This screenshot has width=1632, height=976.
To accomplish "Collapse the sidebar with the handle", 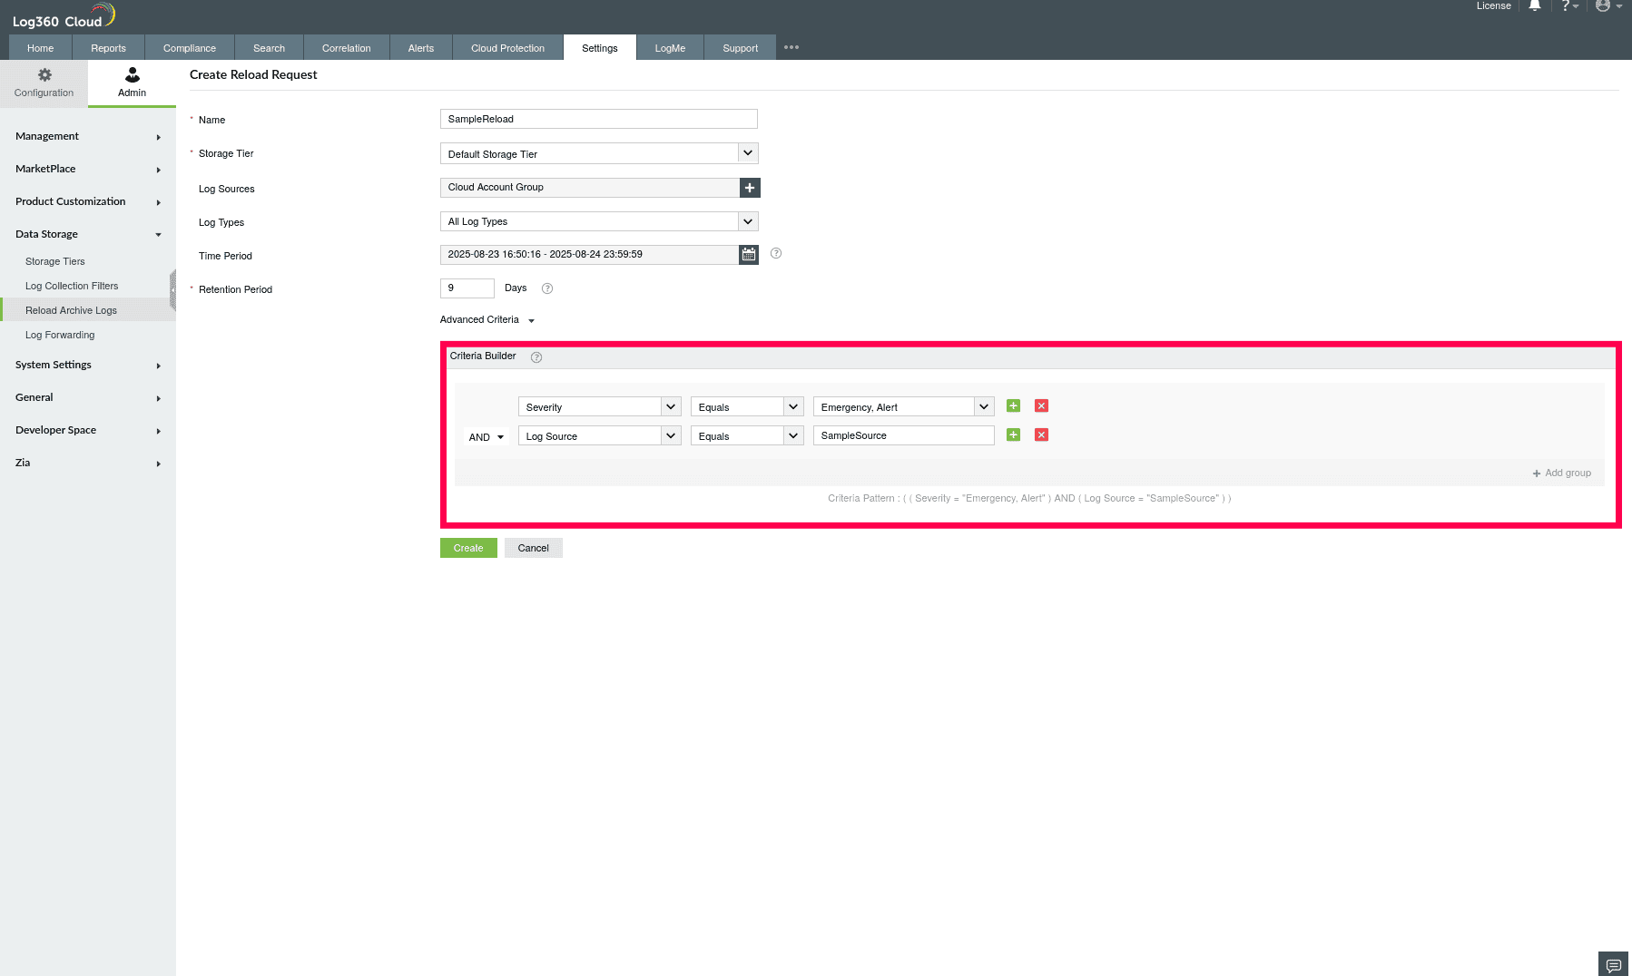I will point(172,290).
